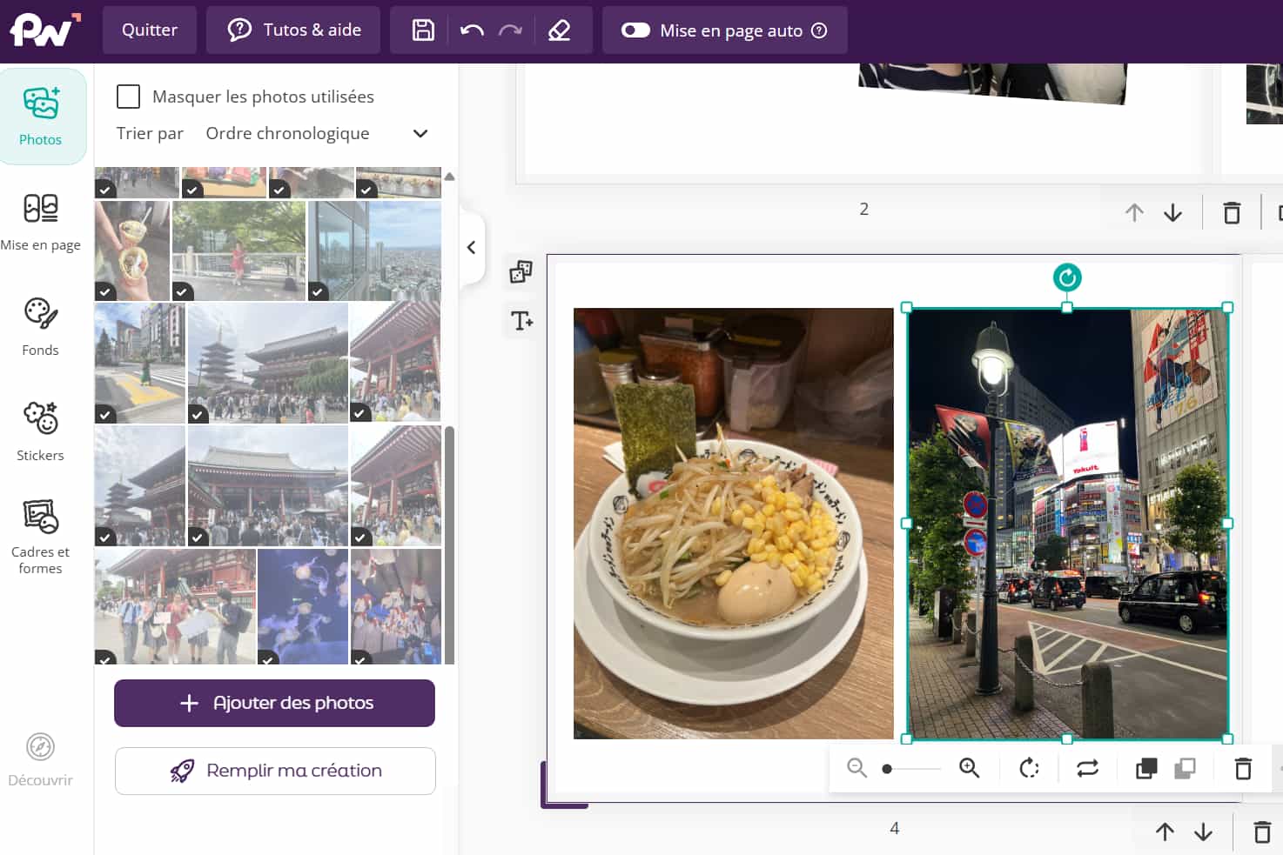Delete the selected photo with the trash icon

1242,768
